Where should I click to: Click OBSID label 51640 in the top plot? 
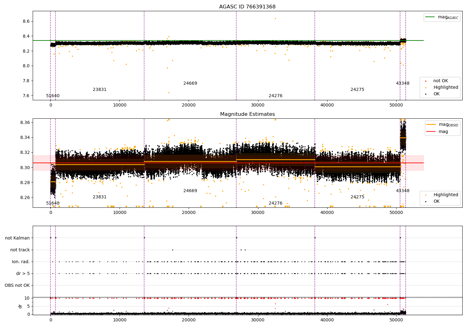pos(53,96)
